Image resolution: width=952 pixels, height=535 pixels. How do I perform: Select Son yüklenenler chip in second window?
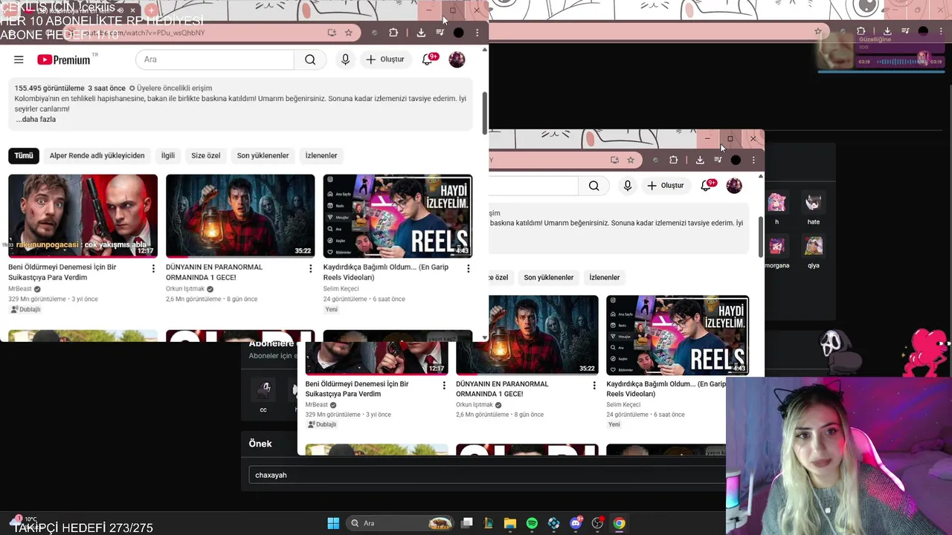549,277
